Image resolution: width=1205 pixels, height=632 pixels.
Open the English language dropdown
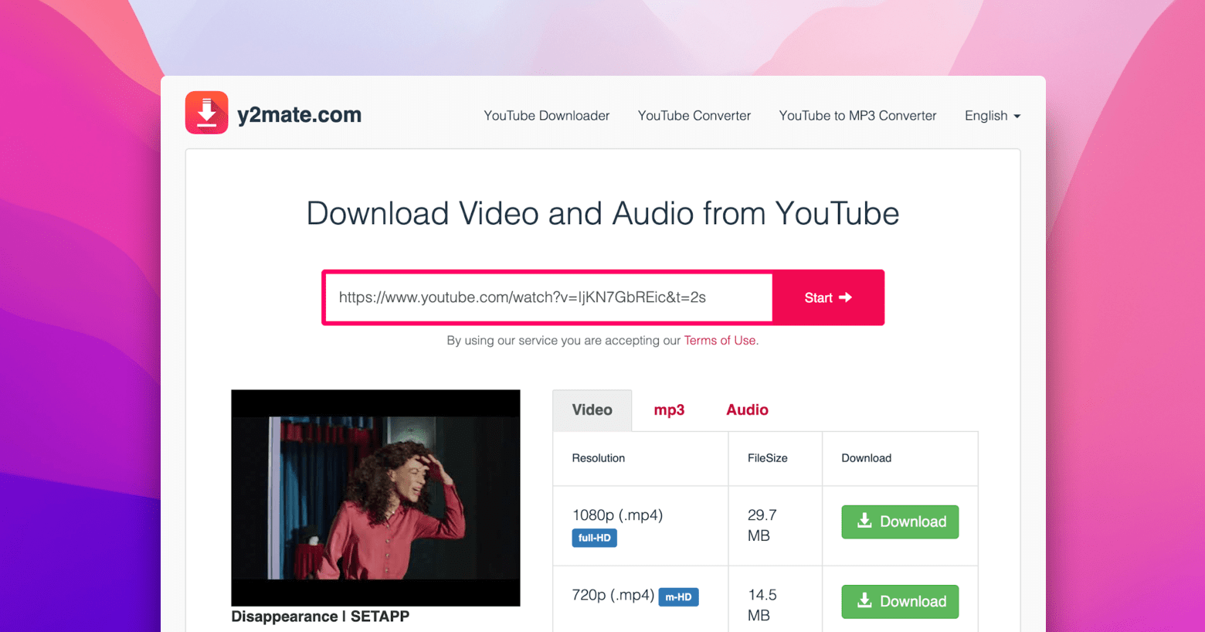click(986, 115)
